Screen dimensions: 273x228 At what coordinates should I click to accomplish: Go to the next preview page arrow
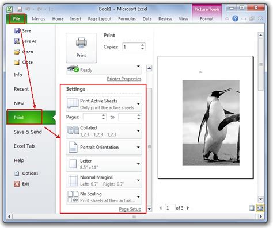pyautogui.click(x=188, y=208)
